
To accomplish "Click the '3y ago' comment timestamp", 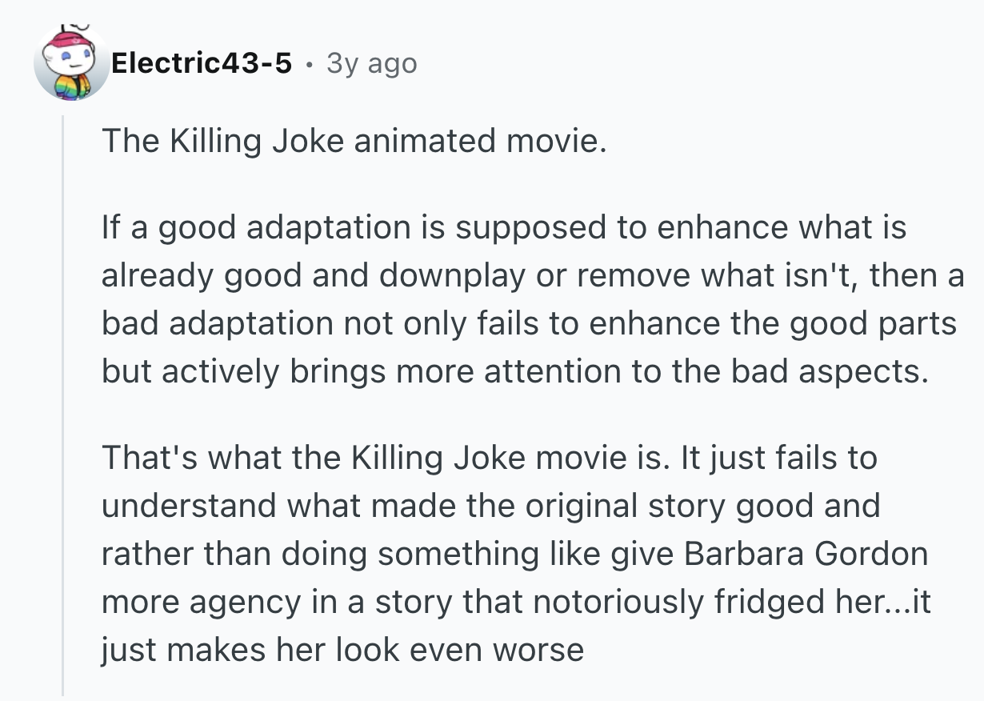I will click(371, 62).
